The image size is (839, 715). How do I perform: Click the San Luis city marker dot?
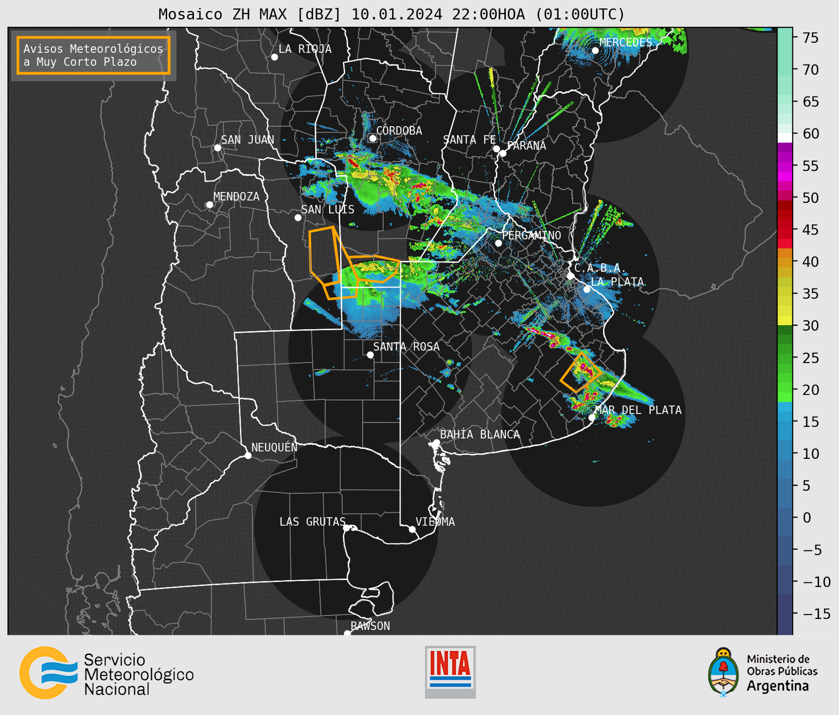click(298, 218)
